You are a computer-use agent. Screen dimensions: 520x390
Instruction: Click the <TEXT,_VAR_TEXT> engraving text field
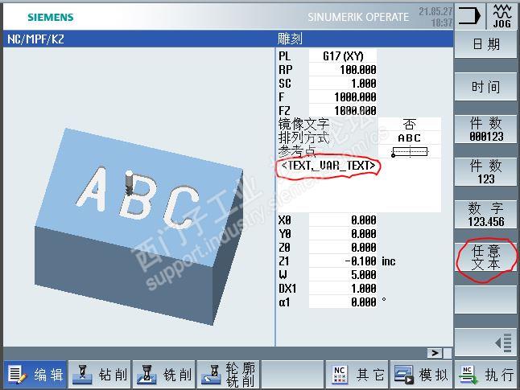click(360, 186)
